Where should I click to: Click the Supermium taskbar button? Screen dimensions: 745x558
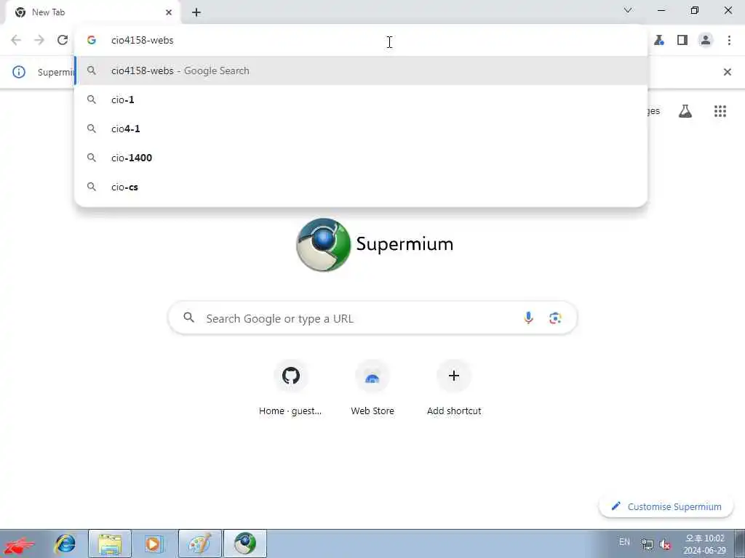[x=245, y=543]
